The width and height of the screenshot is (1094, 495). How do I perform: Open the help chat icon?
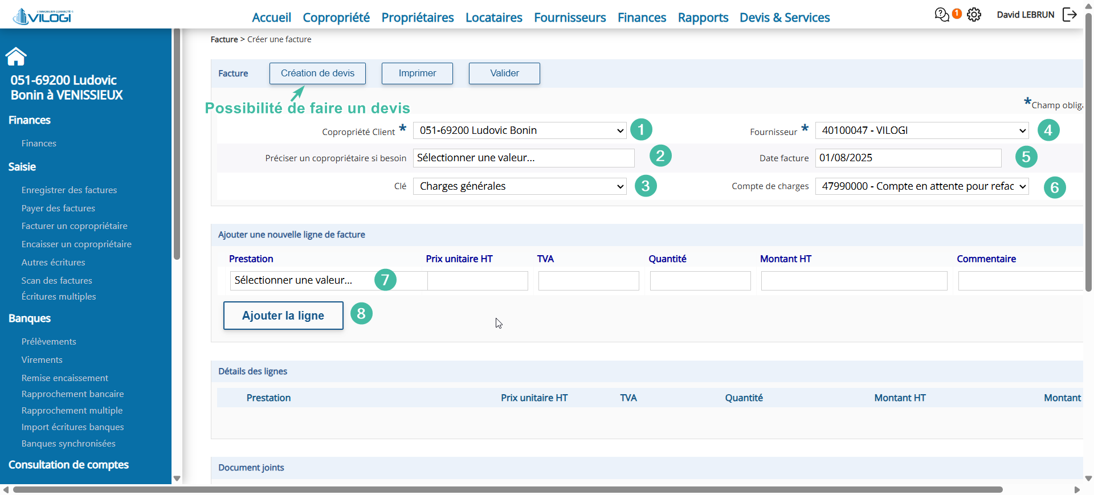(x=942, y=14)
